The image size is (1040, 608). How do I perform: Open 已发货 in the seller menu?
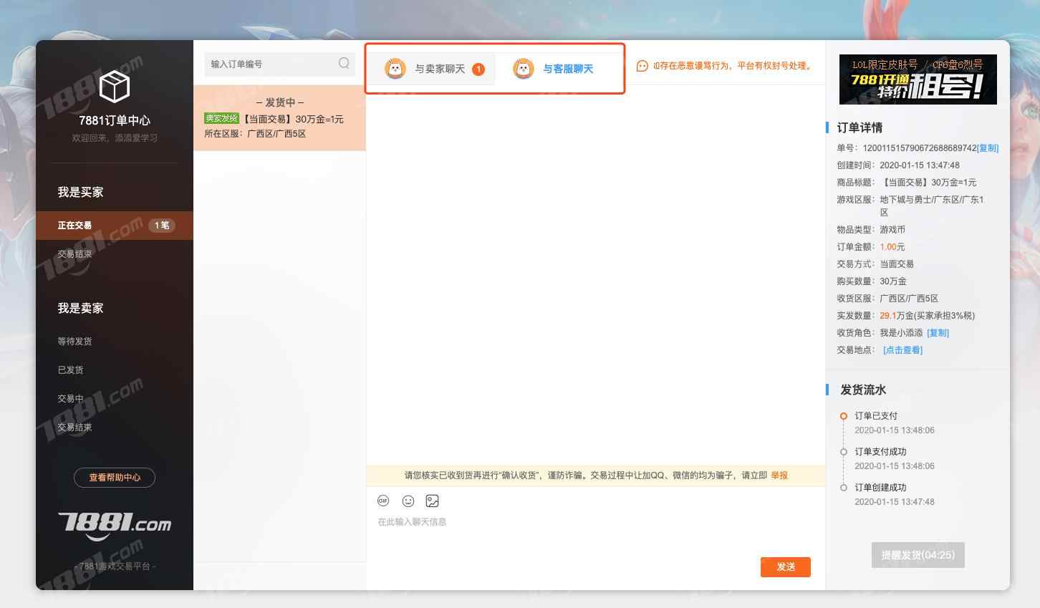click(70, 370)
